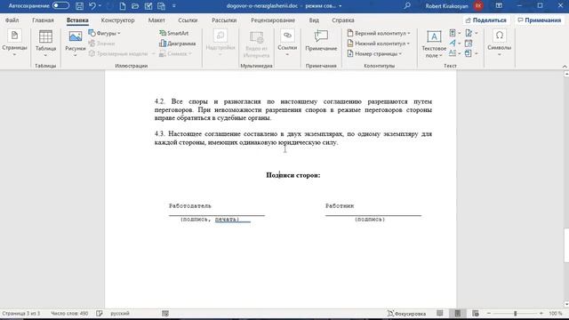
Task: Open the Undo history dropdown arrow
Action: click(100, 6)
